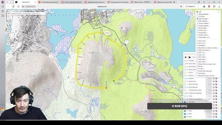Viewport: 222px width, 125px height.
Task: Switch to nakarte.me browser tab
Action: pyautogui.click(x=25, y=2)
